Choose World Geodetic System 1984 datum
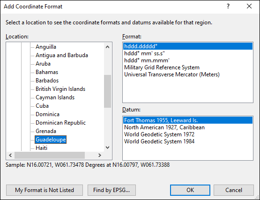 coord(188,141)
